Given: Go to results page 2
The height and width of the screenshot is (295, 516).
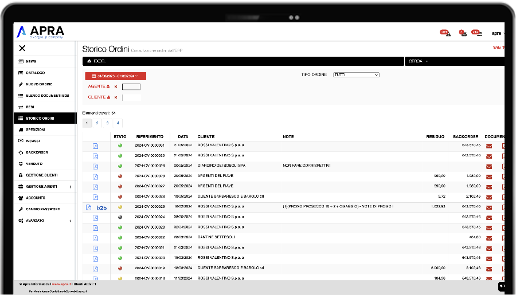Looking at the screenshot, I should 97,123.
